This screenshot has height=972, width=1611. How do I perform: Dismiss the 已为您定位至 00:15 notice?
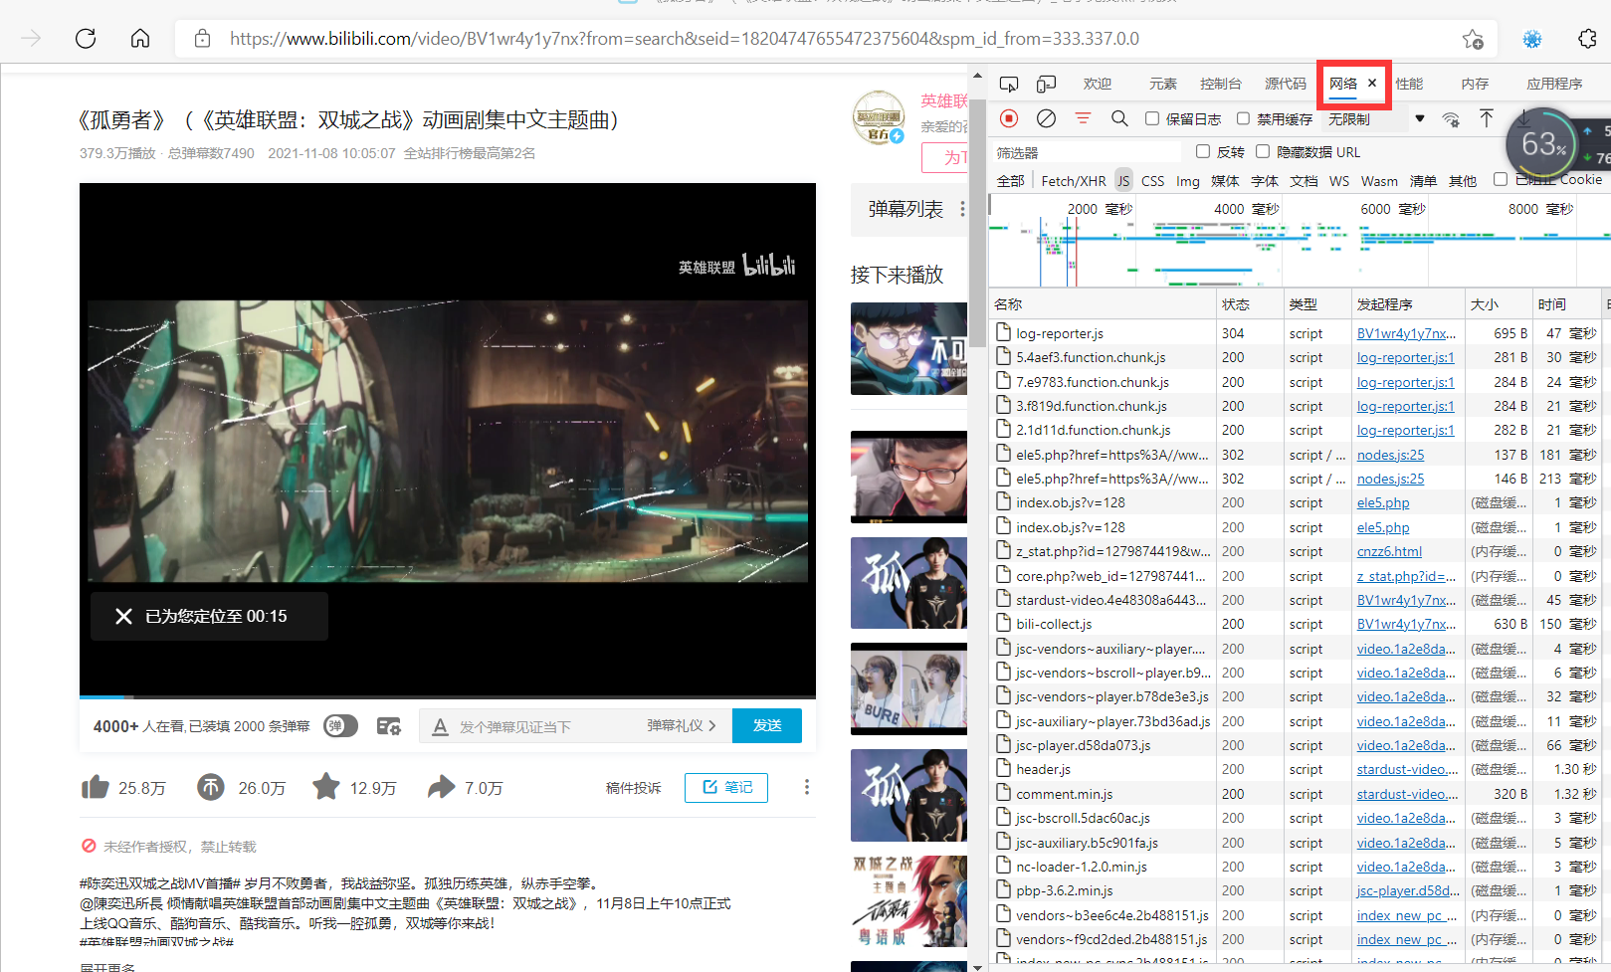[x=123, y=617]
